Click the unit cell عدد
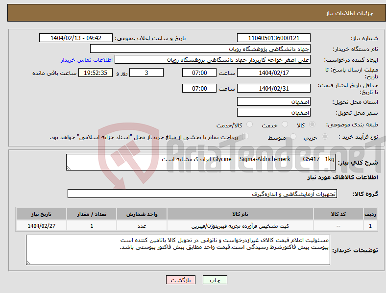The height and width of the screenshot is (293, 386). (142, 226)
